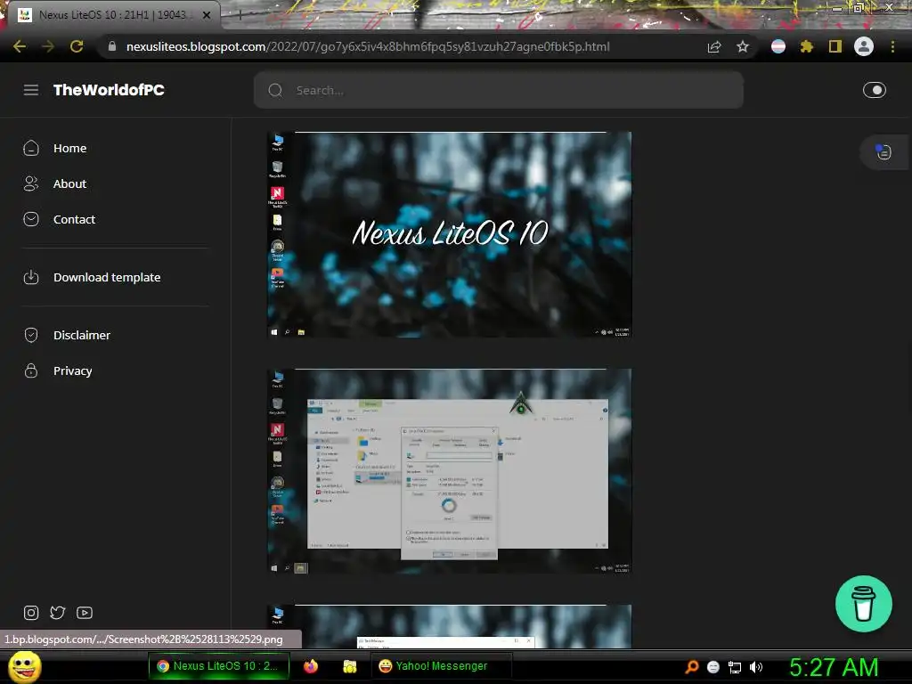
Task: Share this page via share icon
Action: click(714, 46)
